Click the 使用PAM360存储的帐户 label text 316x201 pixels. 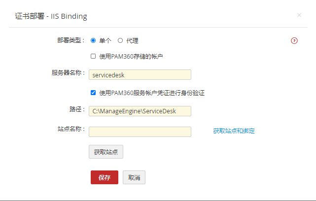click(x=131, y=57)
